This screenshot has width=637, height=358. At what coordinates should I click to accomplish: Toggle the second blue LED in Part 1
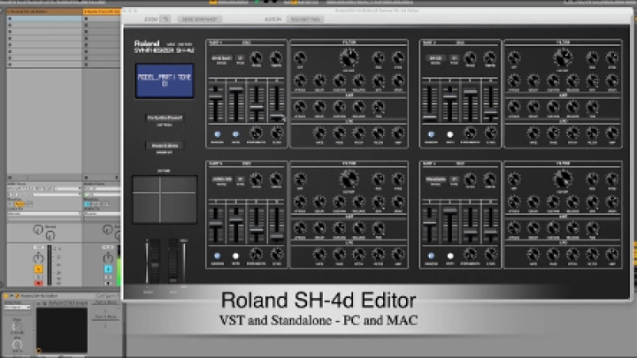[x=235, y=134]
